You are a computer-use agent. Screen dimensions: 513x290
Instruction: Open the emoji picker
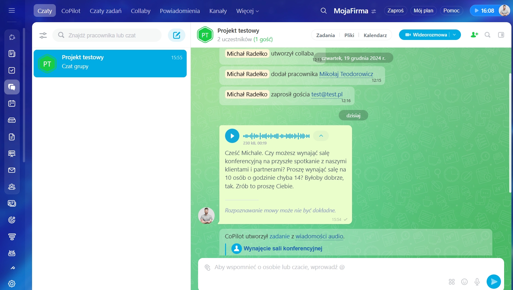tap(464, 281)
